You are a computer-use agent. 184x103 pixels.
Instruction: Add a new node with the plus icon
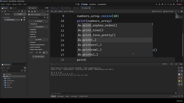(x=2, y=11)
